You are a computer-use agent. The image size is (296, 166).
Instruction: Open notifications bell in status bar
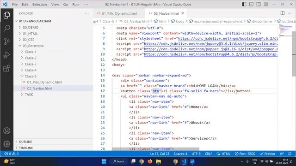[290, 154]
